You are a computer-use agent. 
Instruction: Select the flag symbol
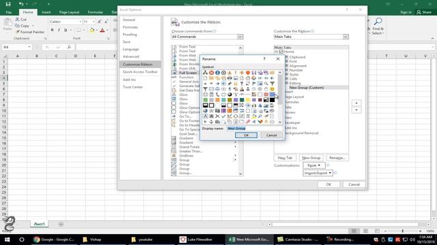tap(254, 83)
